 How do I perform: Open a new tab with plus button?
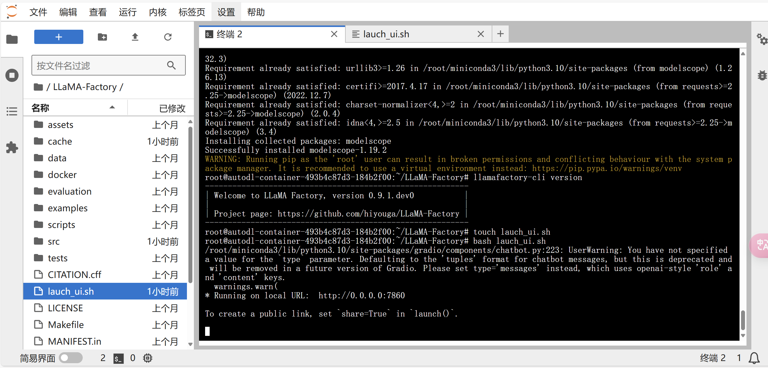tap(500, 34)
